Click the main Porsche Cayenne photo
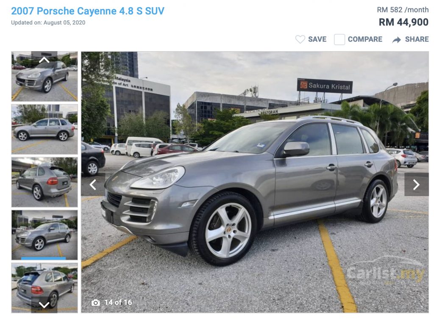Viewport: 434px width, 321px height. [x=255, y=182]
